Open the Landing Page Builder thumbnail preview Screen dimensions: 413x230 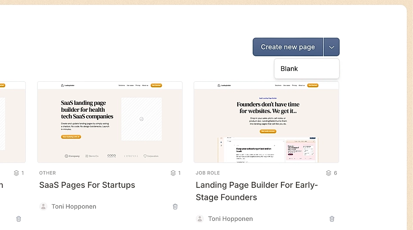(266, 122)
